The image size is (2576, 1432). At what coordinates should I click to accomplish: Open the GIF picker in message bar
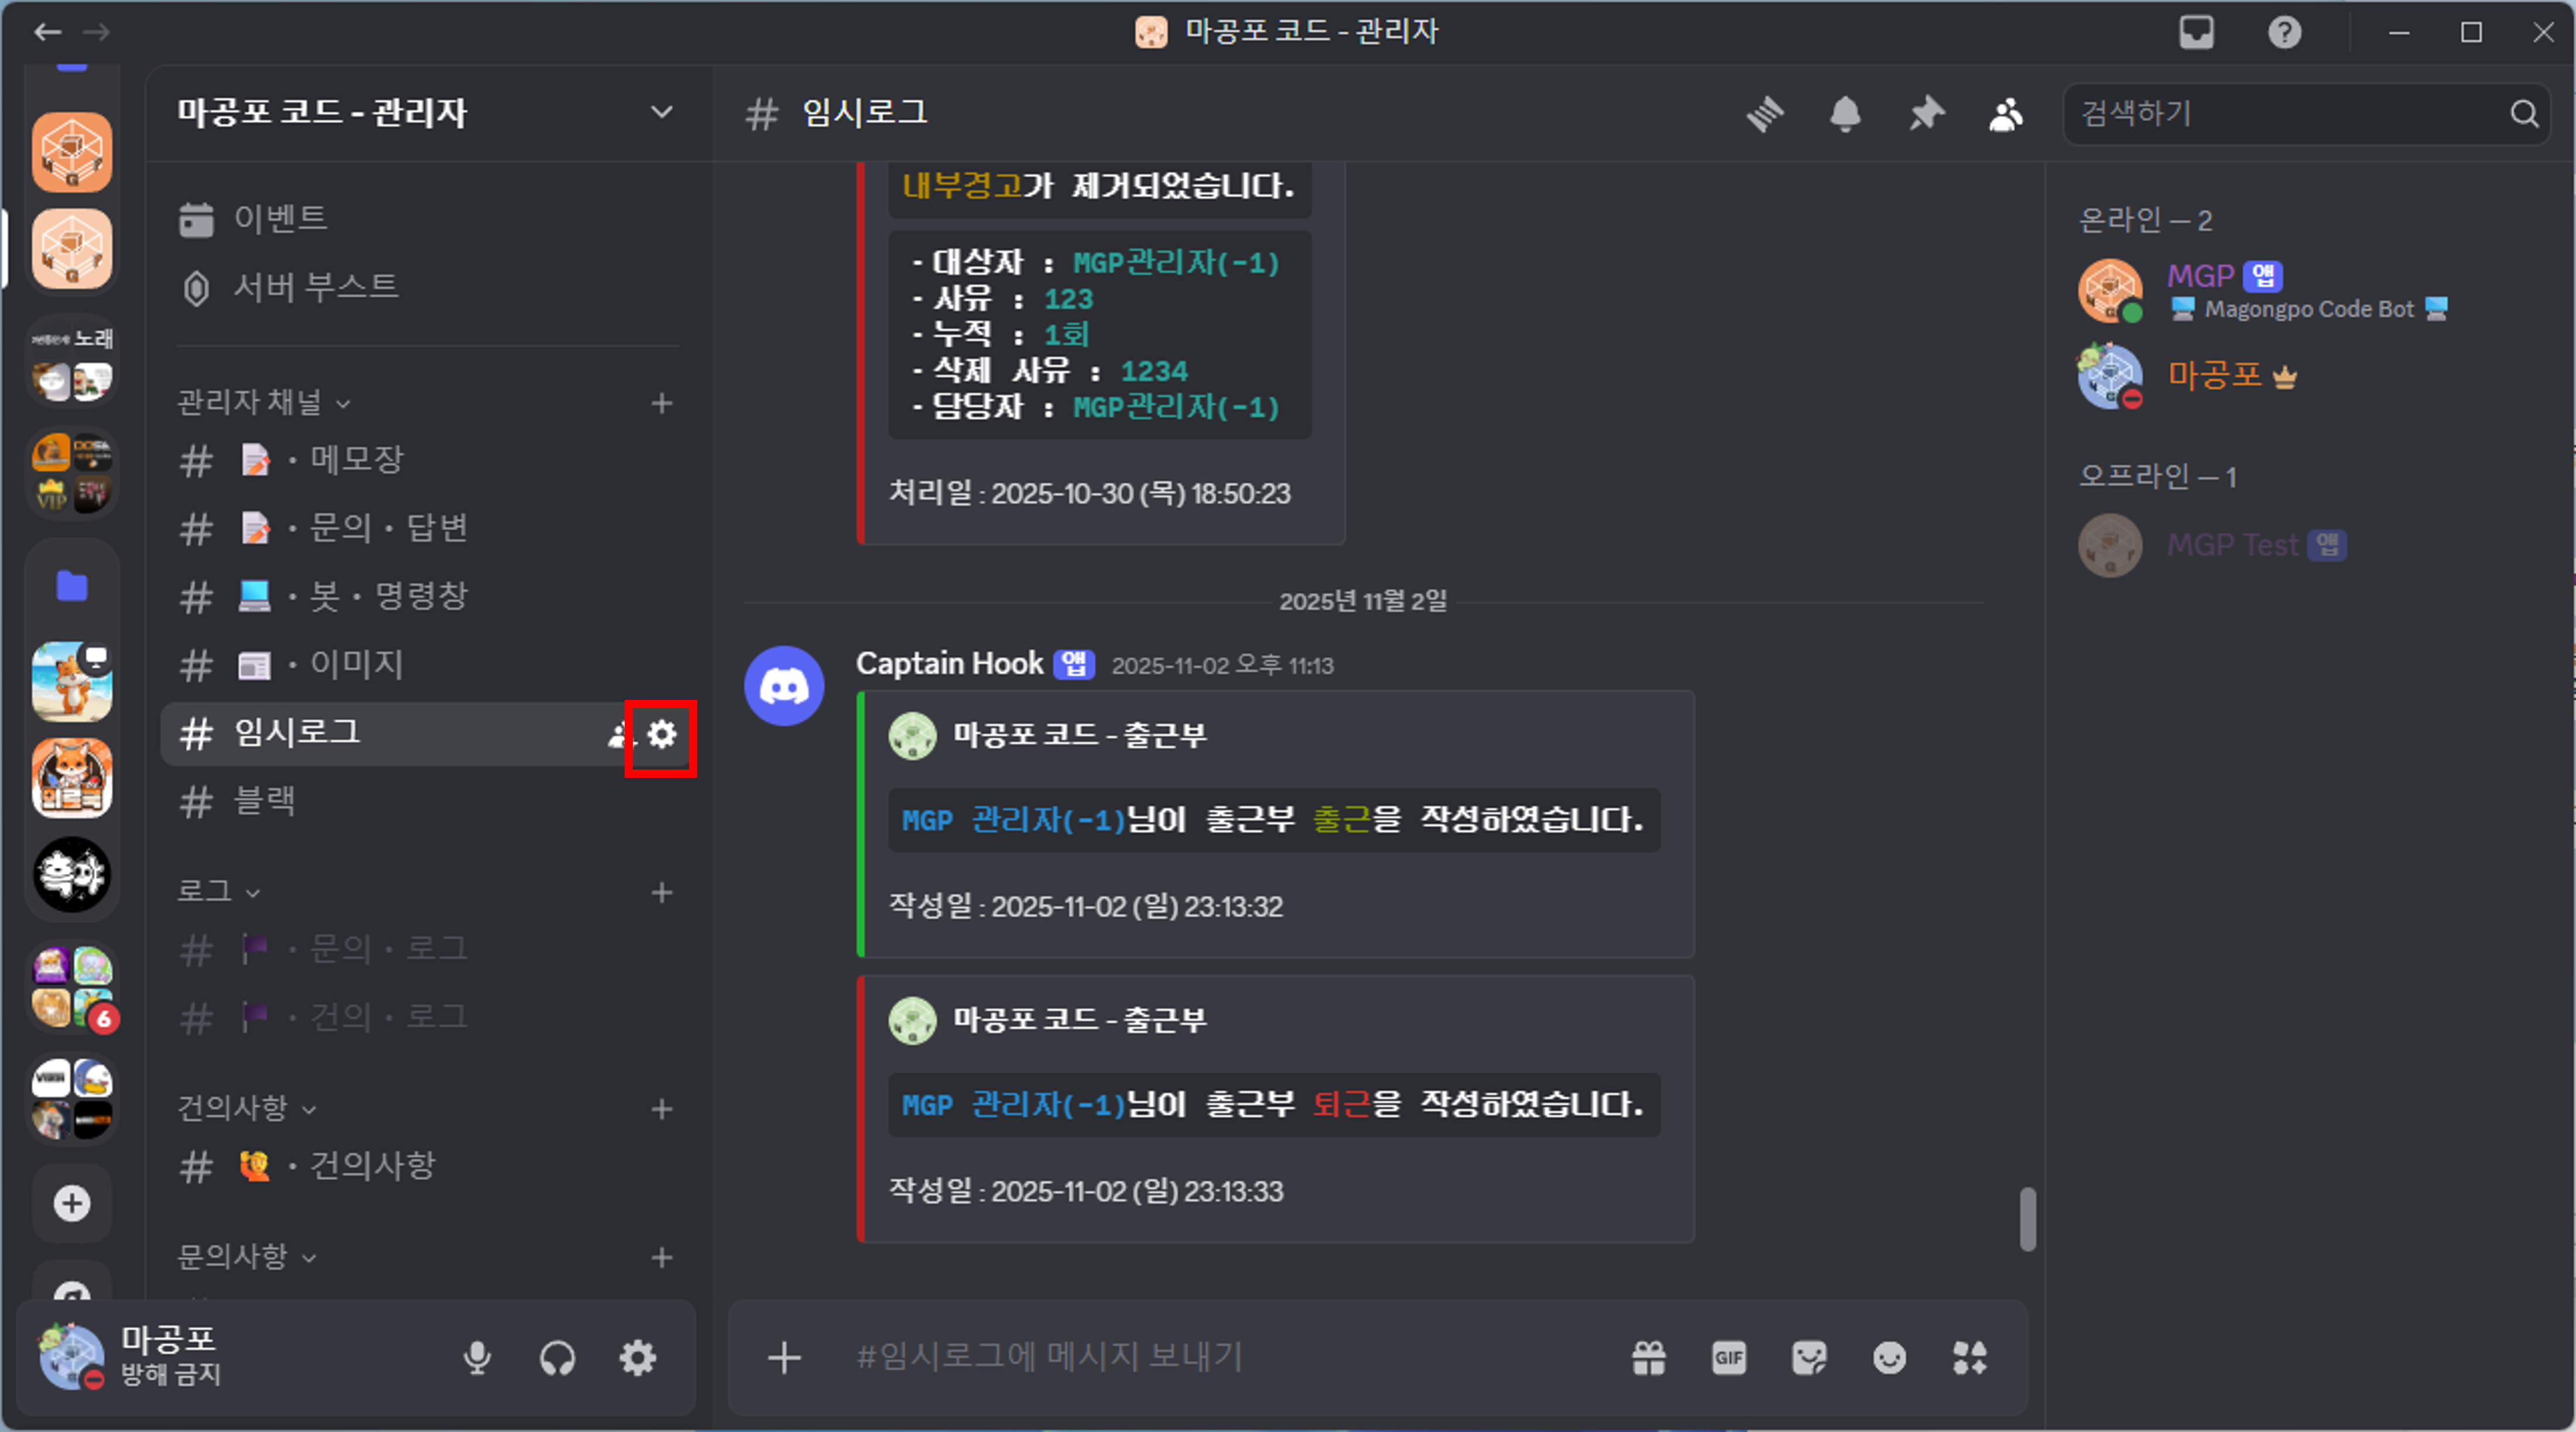pyautogui.click(x=1729, y=1357)
